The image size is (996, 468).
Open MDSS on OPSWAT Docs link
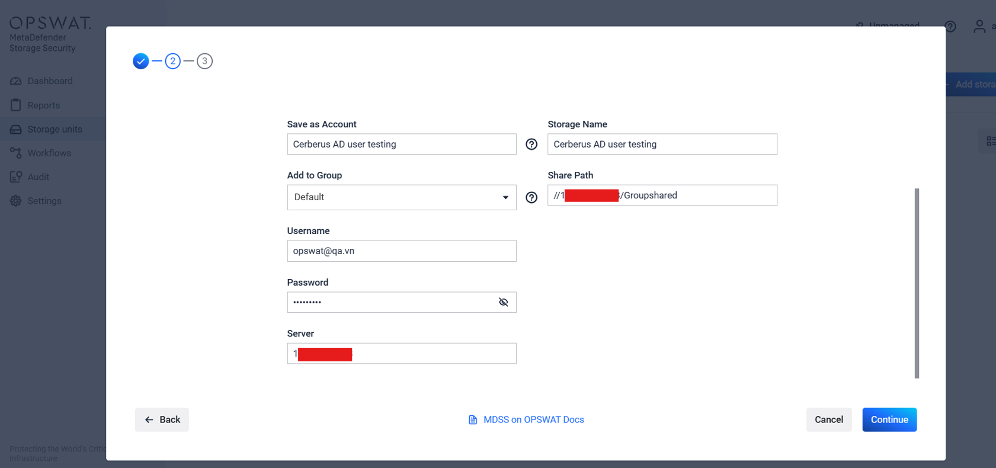point(534,419)
